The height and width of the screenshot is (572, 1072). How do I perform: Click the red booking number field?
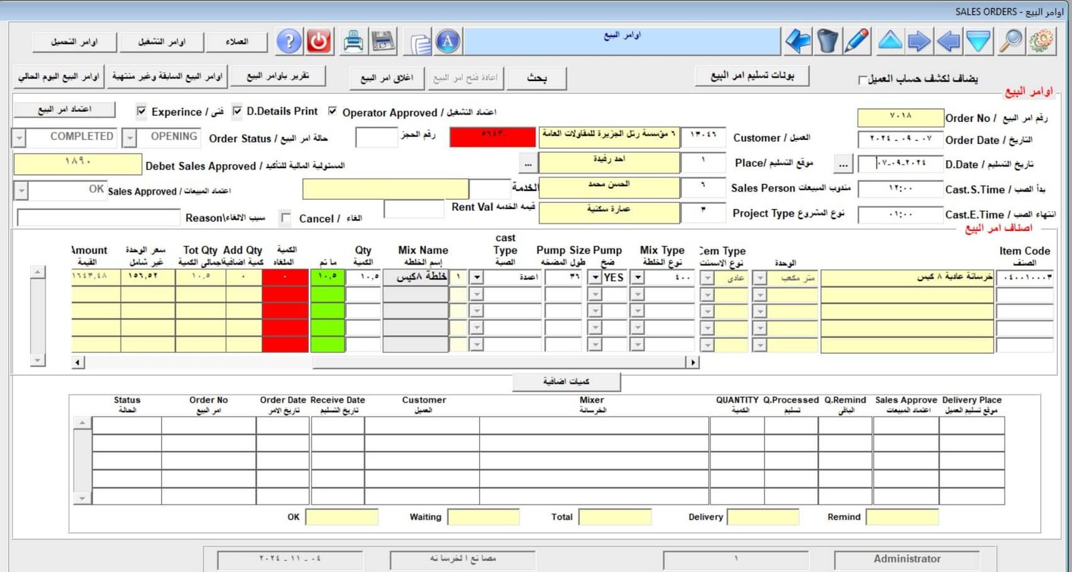(492, 136)
